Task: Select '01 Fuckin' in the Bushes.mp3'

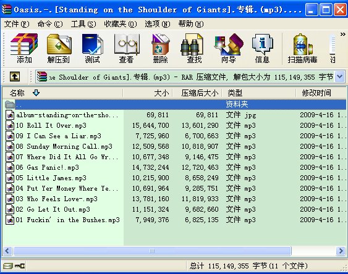Action: [x=175, y=220]
